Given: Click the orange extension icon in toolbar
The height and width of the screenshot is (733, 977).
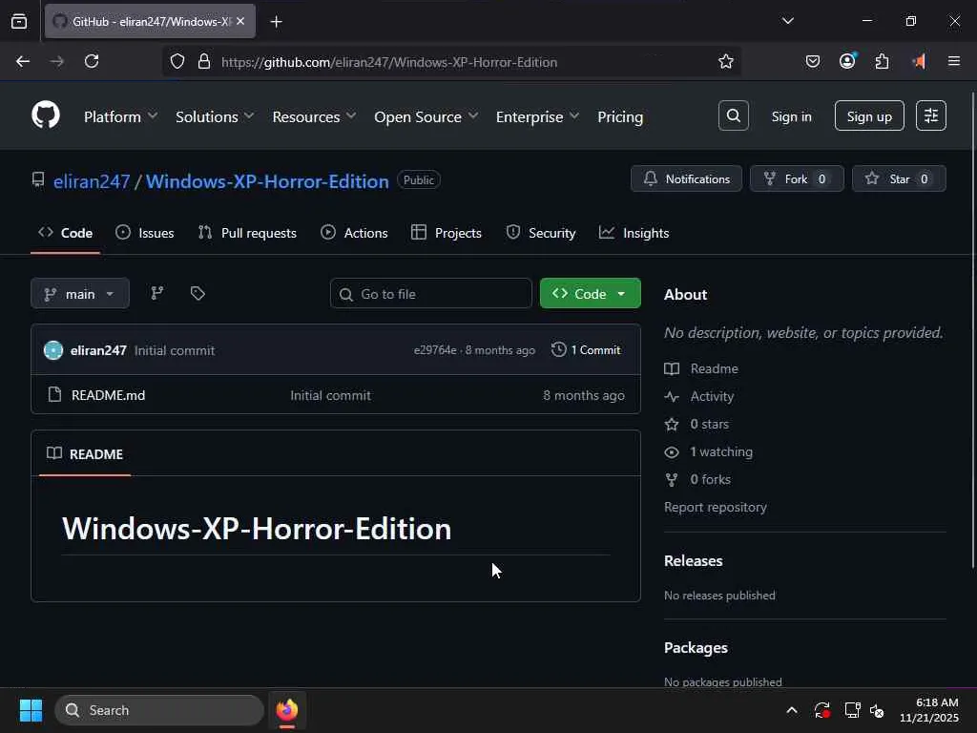Looking at the screenshot, I should [x=919, y=61].
